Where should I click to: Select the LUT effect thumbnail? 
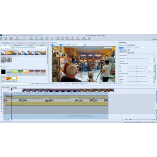[x=32, y=53]
